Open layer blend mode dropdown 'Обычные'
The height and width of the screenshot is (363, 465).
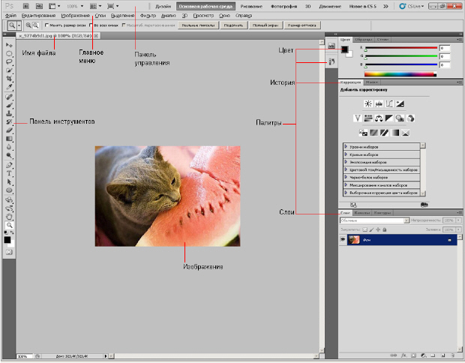click(373, 220)
